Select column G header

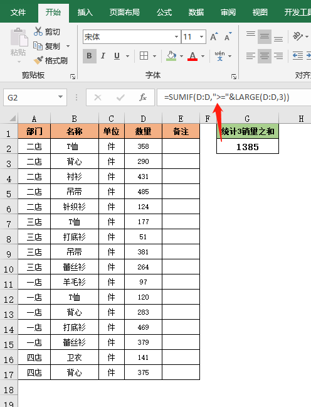point(248,119)
